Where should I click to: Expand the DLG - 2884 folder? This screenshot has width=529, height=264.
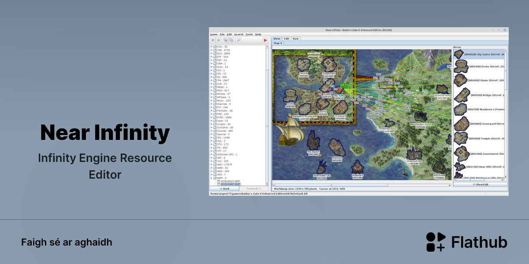tap(212, 53)
